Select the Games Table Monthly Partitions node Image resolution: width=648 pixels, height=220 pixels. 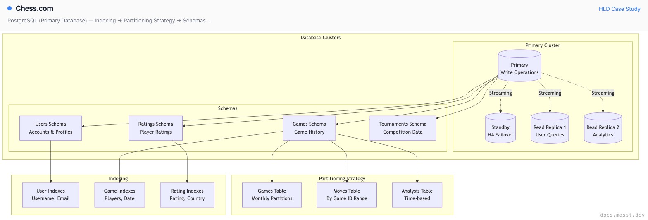(x=272, y=195)
